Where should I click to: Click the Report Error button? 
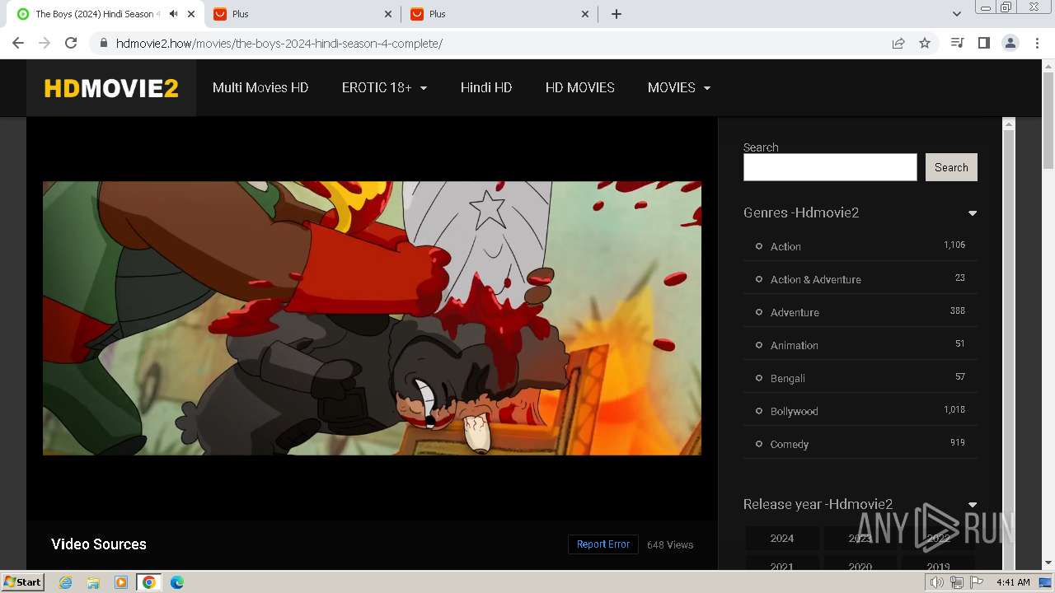(603, 544)
